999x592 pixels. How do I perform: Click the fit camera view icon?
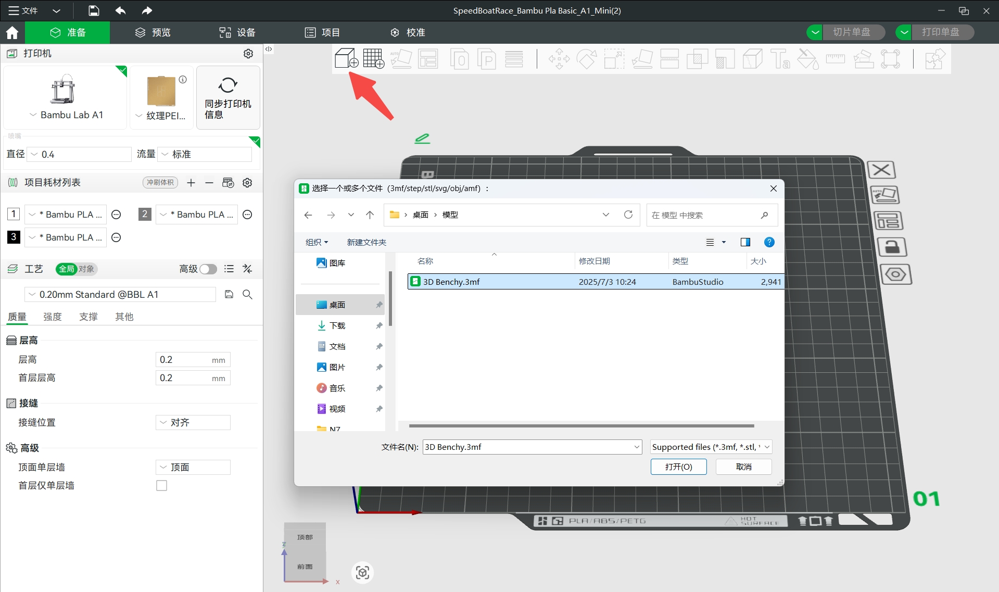(x=363, y=573)
